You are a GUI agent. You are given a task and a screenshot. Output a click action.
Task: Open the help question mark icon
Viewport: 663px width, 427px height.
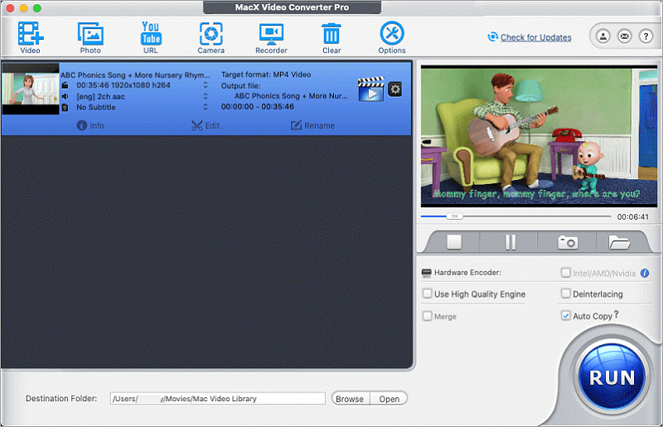coord(646,36)
